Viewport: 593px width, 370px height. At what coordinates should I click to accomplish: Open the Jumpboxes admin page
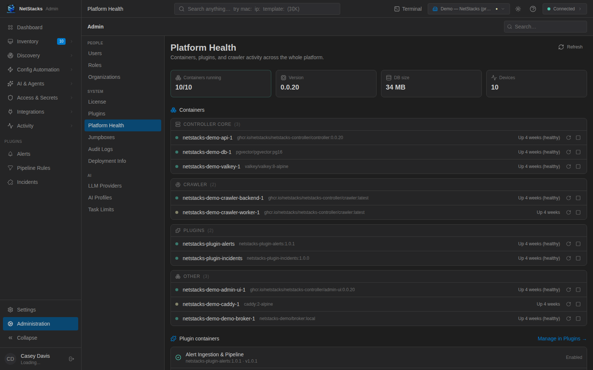click(123, 137)
